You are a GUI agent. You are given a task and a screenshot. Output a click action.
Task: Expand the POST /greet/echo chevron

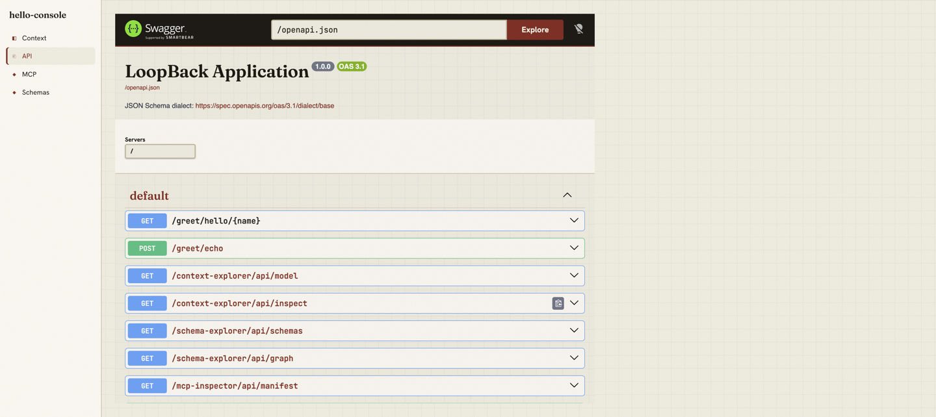pyautogui.click(x=574, y=247)
